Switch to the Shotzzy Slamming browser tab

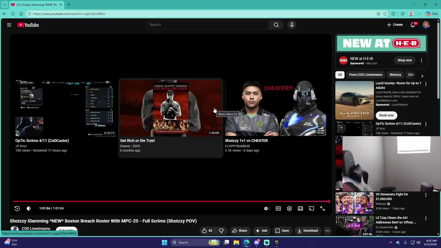(x=36, y=4)
